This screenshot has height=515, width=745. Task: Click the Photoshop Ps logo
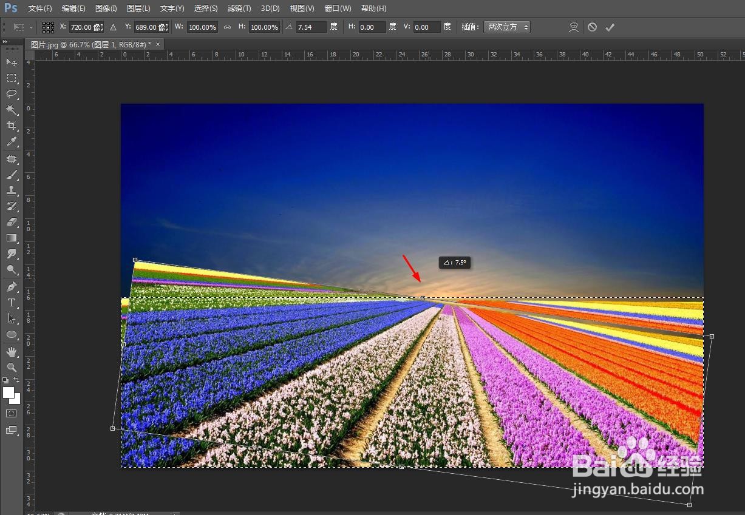click(x=11, y=8)
